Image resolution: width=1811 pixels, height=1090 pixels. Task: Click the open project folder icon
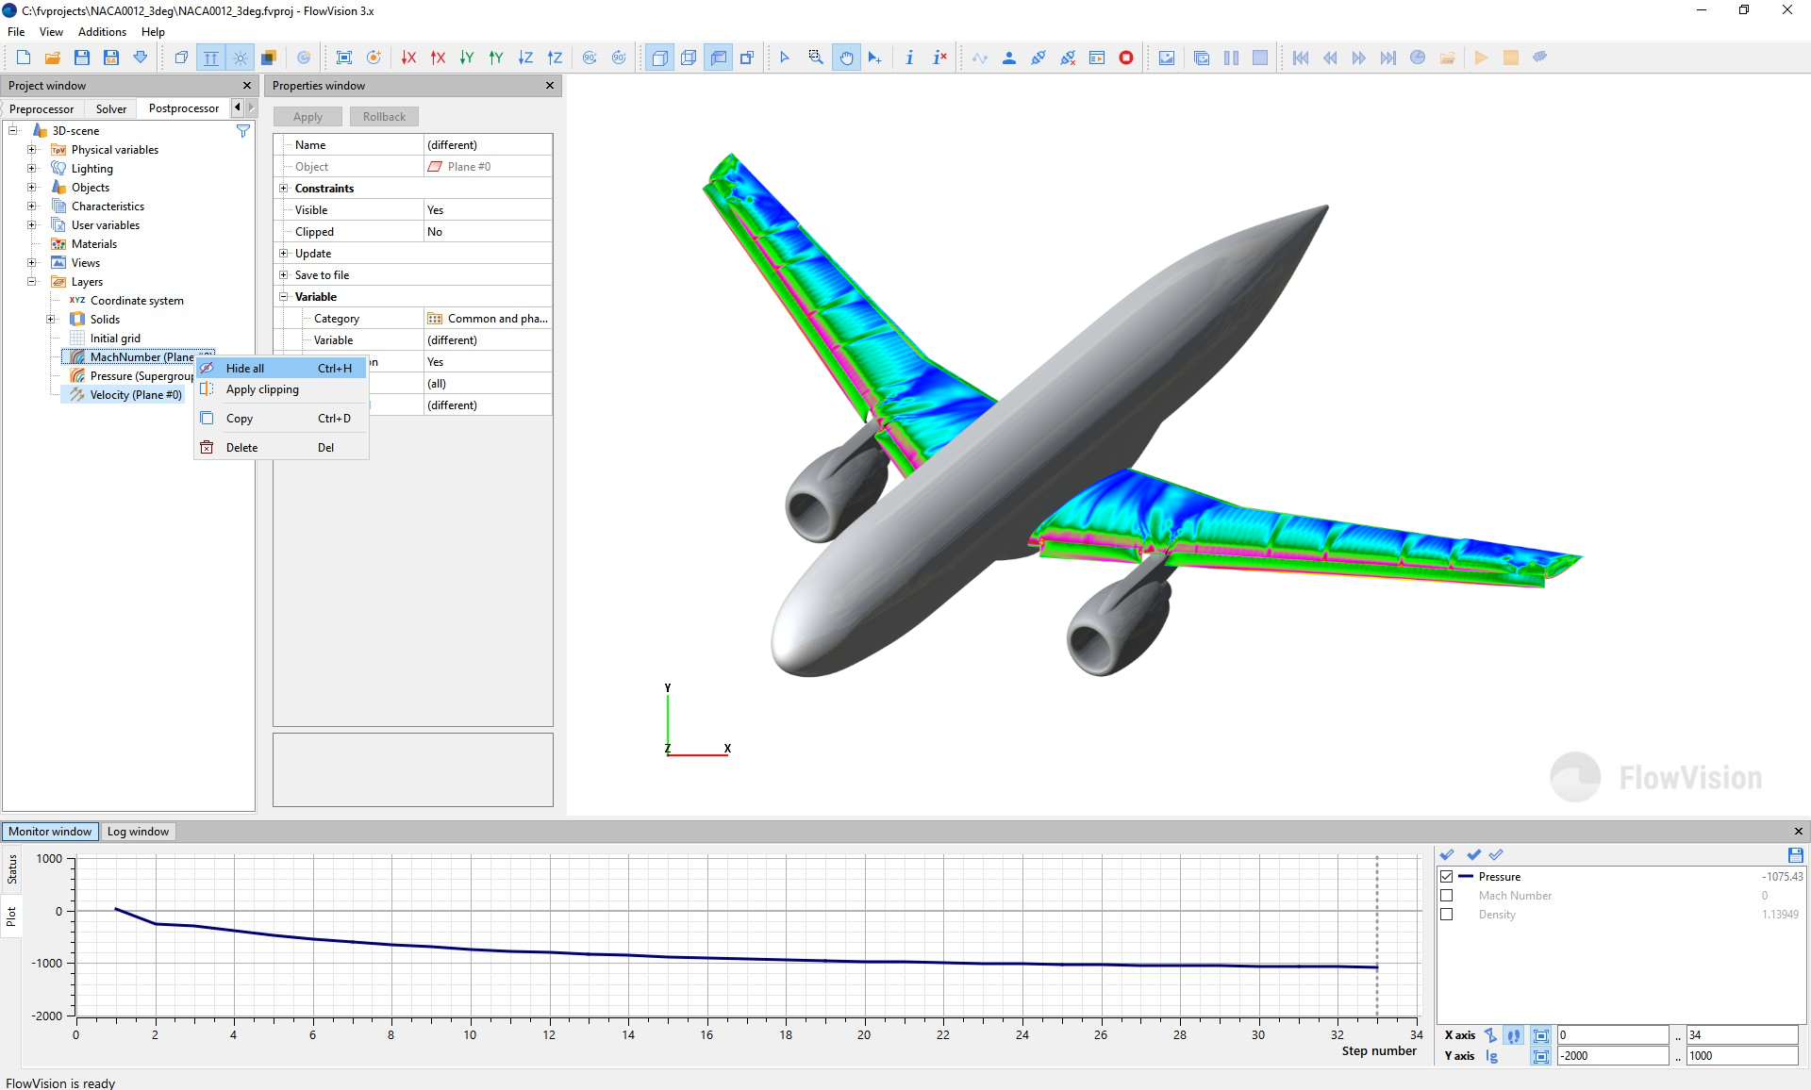coord(53,58)
